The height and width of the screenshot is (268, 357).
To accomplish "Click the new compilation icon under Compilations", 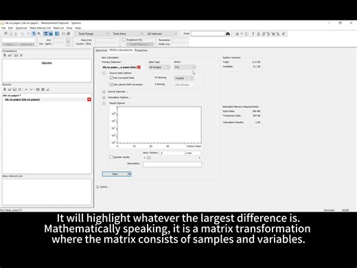I will (x=5, y=55).
